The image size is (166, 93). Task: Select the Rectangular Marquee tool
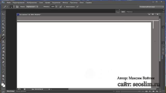[x=3, y=18]
